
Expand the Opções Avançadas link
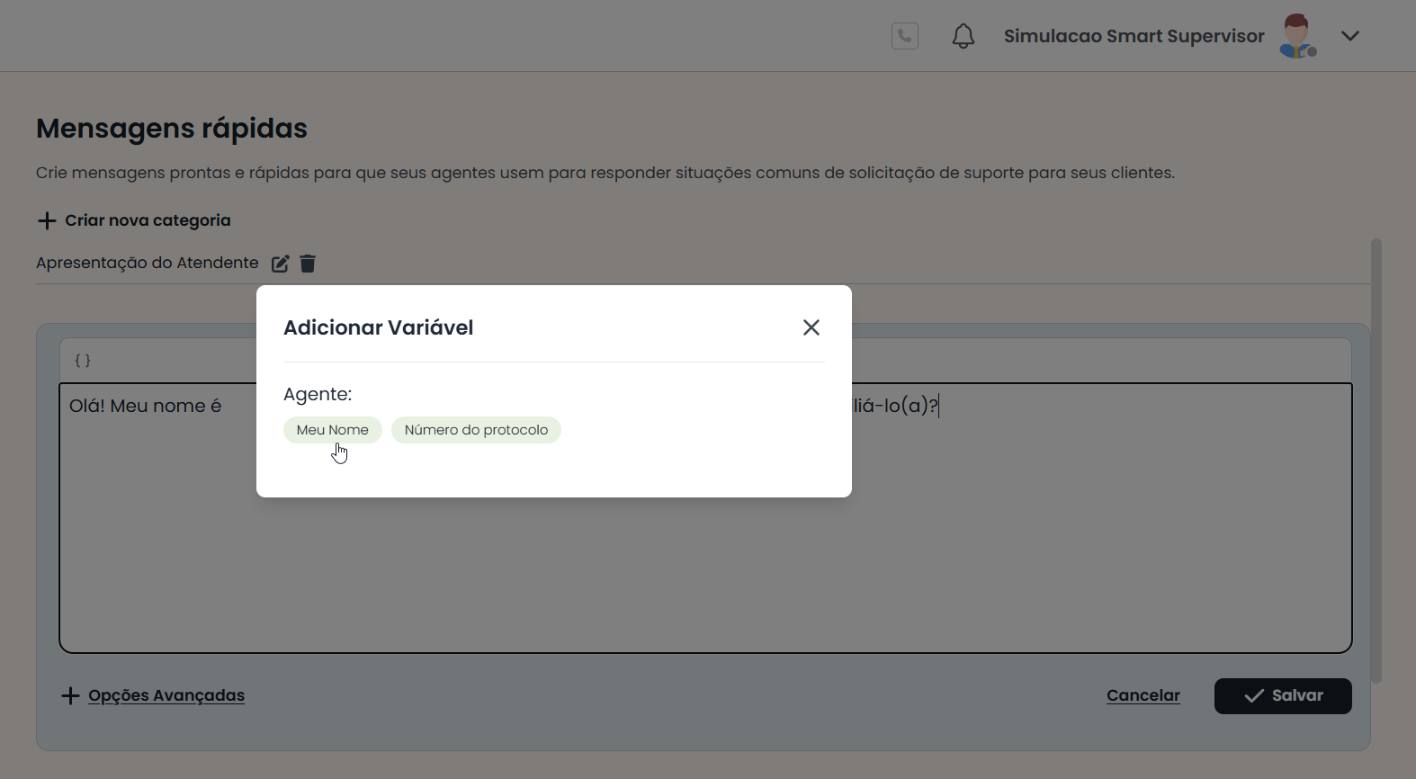(166, 695)
